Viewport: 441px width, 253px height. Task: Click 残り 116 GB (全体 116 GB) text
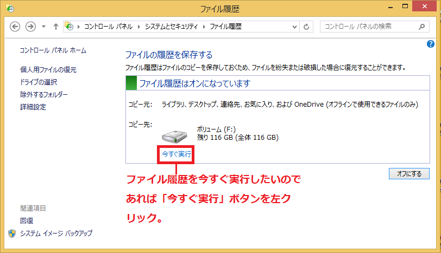238,138
